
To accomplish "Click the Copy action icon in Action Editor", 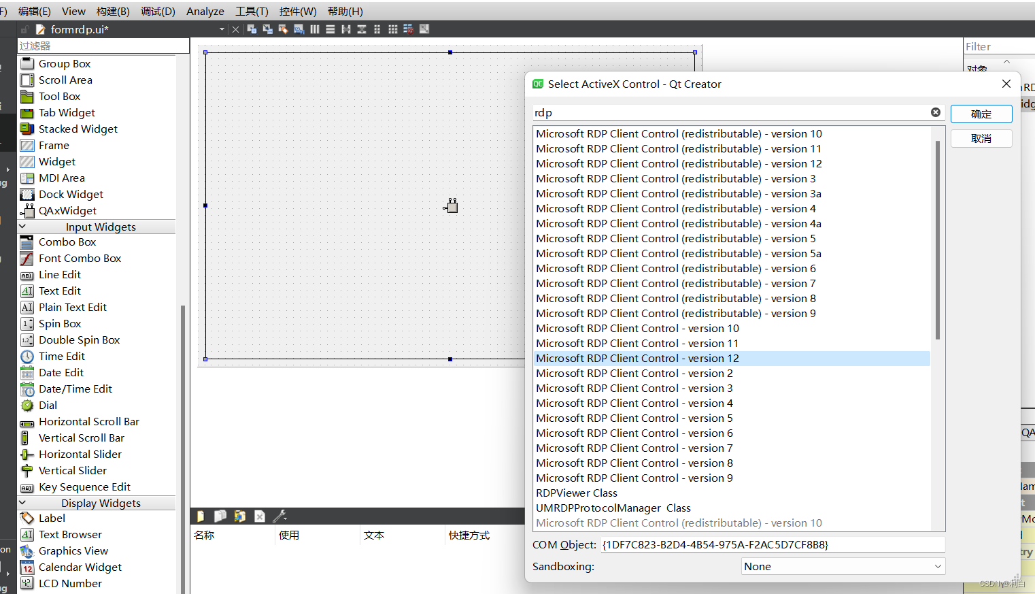I will (220, 516).
